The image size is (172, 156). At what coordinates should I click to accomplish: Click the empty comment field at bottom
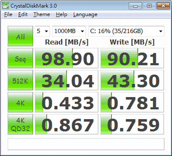click(86, 144)
